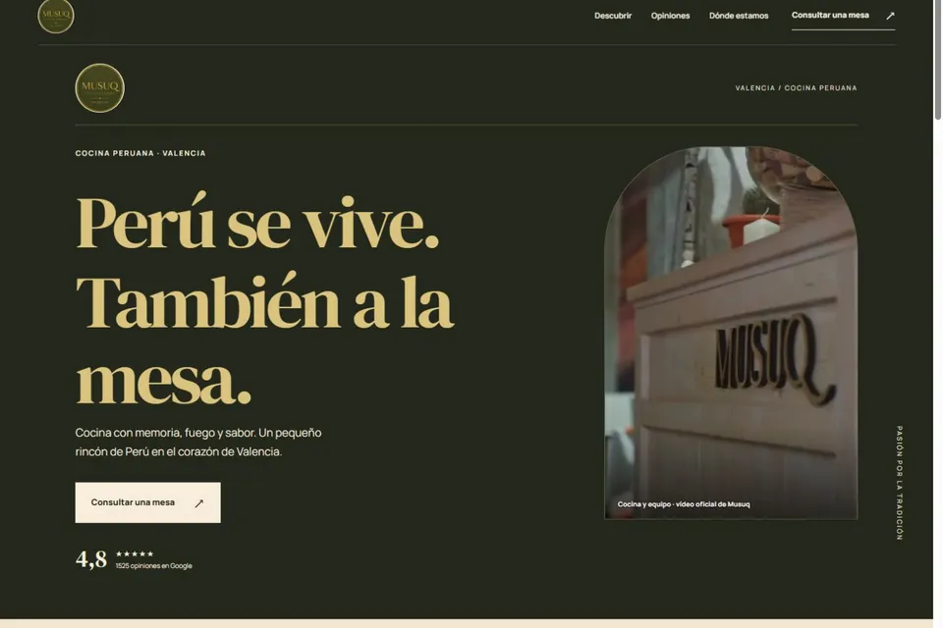Open the Opiniones nav link
This screenshot has height=628, width=943.
point(670,16)
